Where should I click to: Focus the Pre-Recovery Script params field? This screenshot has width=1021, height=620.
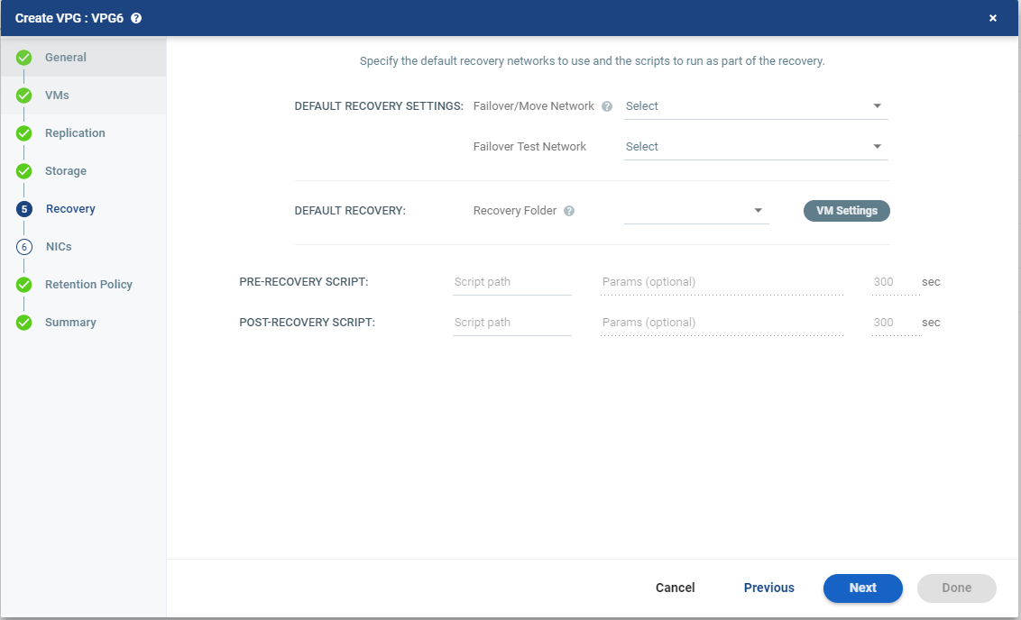pos(722,282)
